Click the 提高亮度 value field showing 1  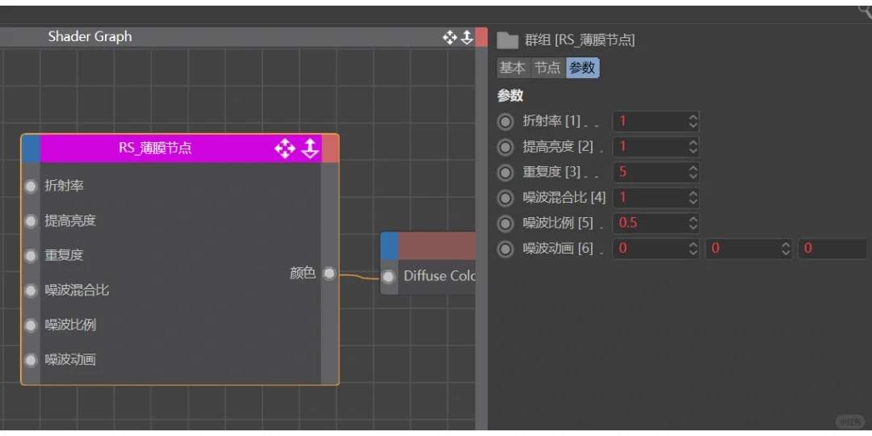click(x=656, y=147)
